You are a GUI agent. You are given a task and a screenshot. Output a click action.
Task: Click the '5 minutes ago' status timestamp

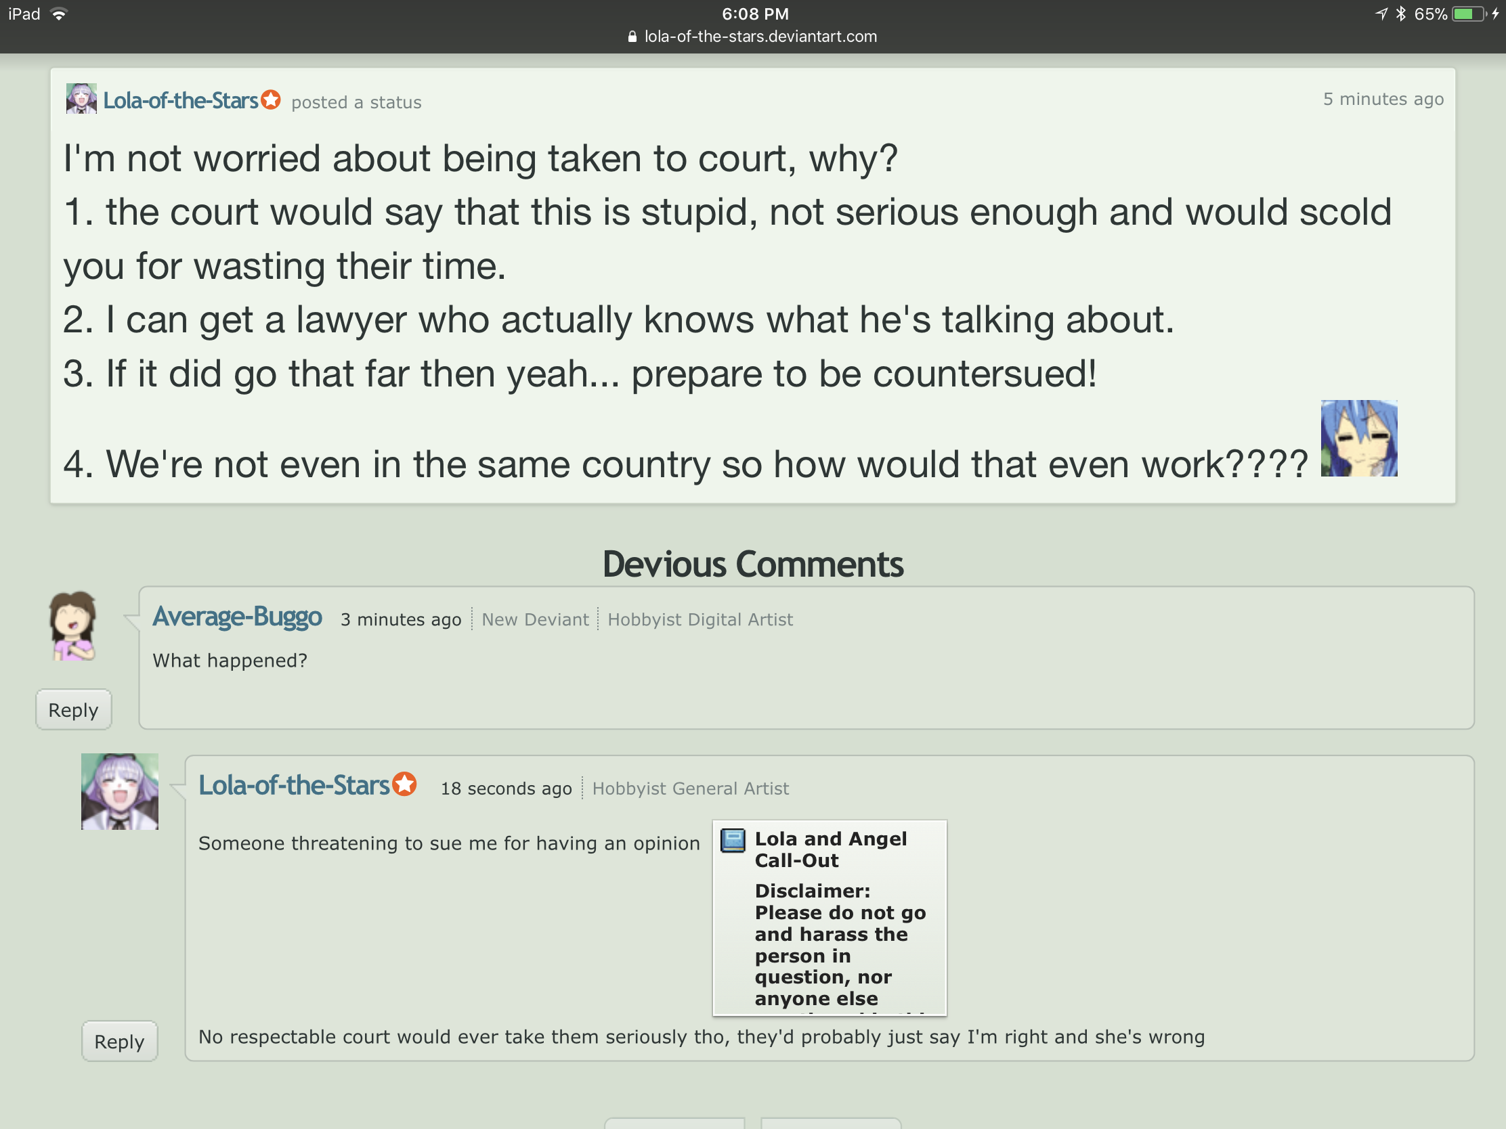click(x=1383, y=99)
